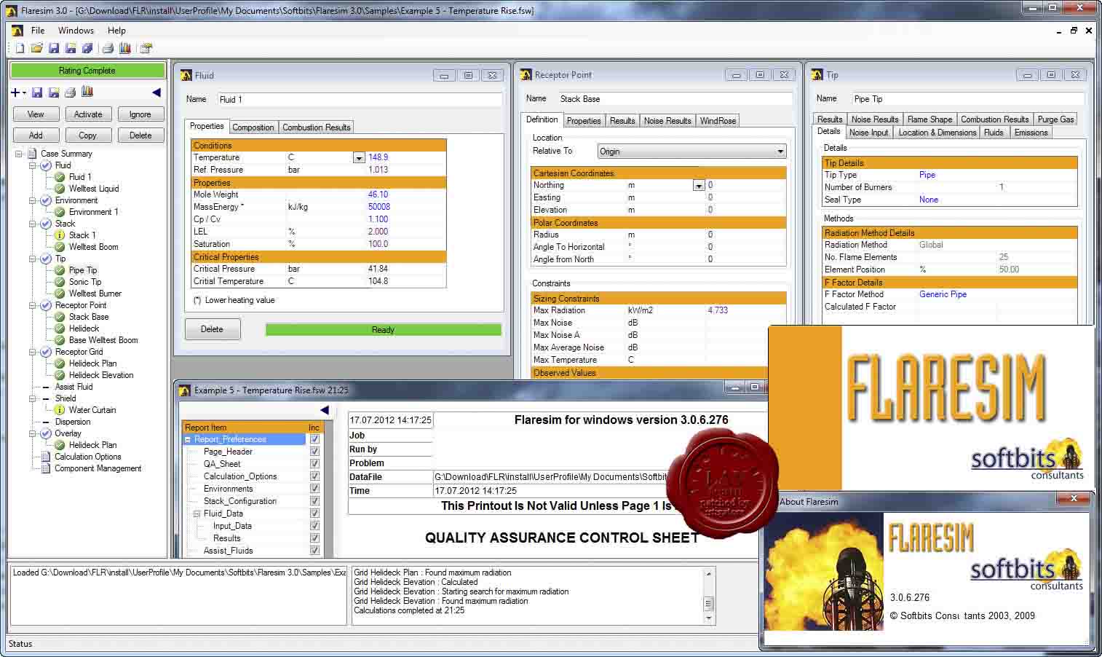Switch to Noise Results tab in Receptor Point
This screenshot has height=657, width=1102.
[667, 120]
